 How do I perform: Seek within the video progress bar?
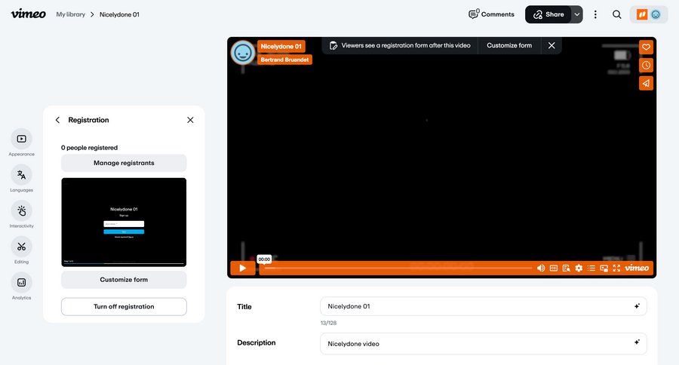point(398,268)
